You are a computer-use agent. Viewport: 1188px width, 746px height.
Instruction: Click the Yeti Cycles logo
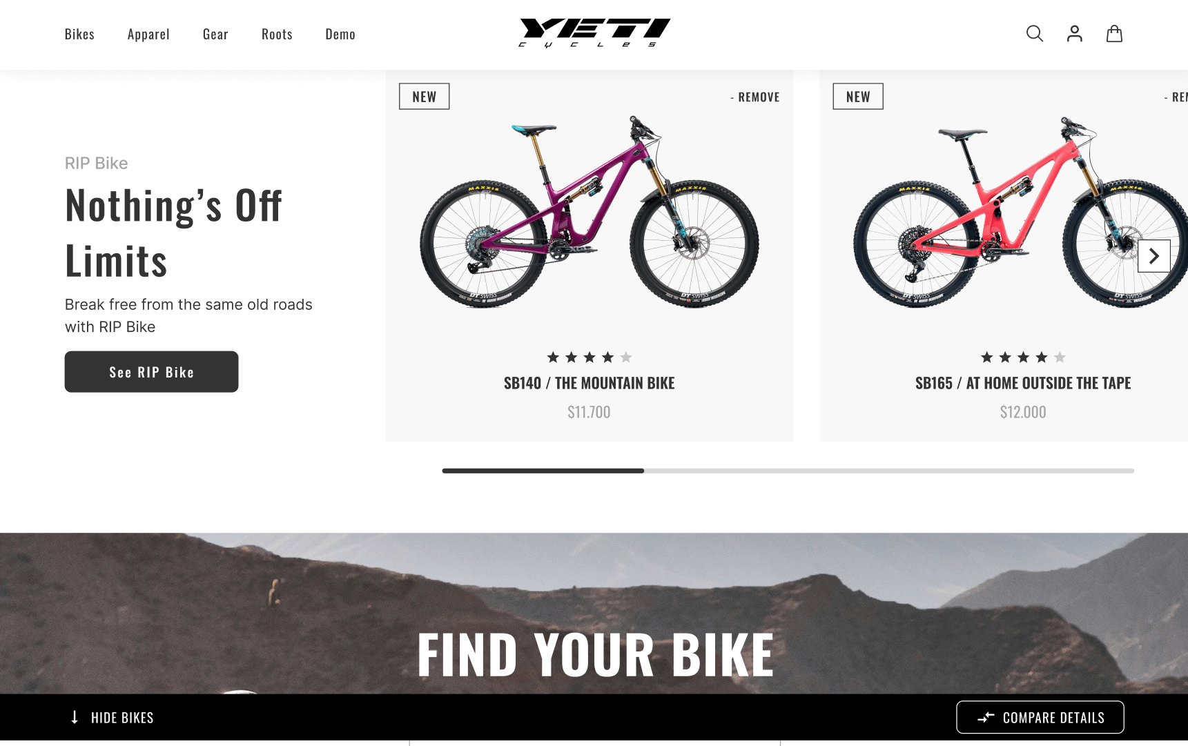[x=594, y=33]
